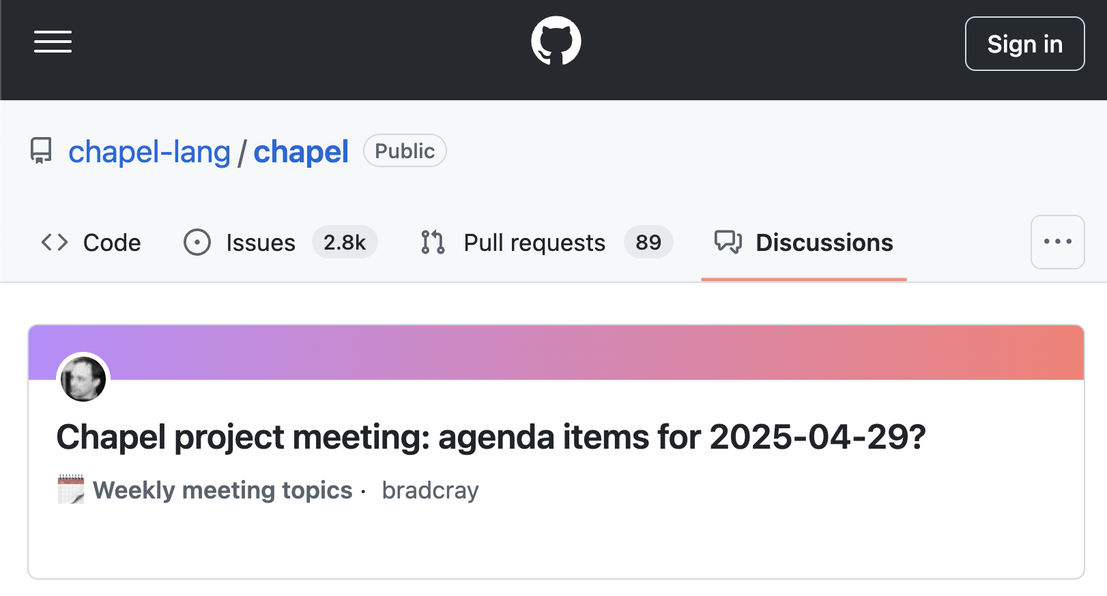Visit the bradcray author profile link
Image resolution: width=1107 pixels, height=596 pixels.
[x=431, y=490]
